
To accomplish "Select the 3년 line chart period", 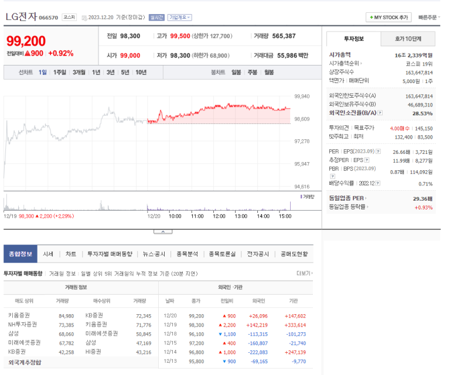I will coord(110,73).
